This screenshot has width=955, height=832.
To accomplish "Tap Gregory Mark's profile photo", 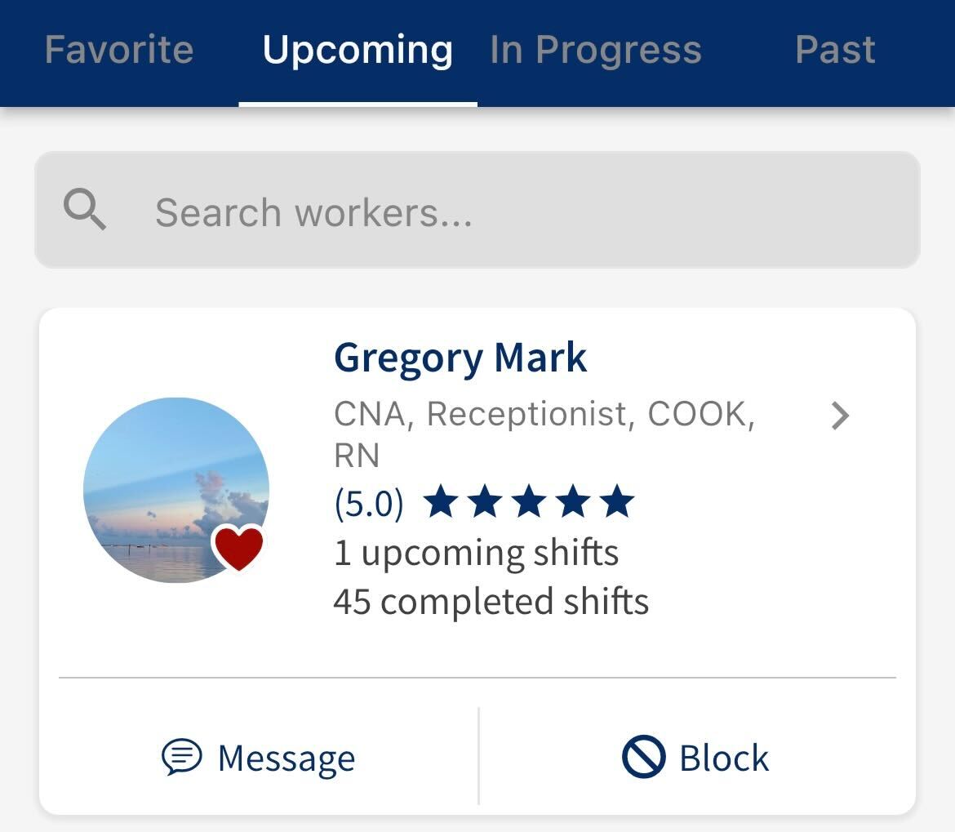I will coord(176,487).
